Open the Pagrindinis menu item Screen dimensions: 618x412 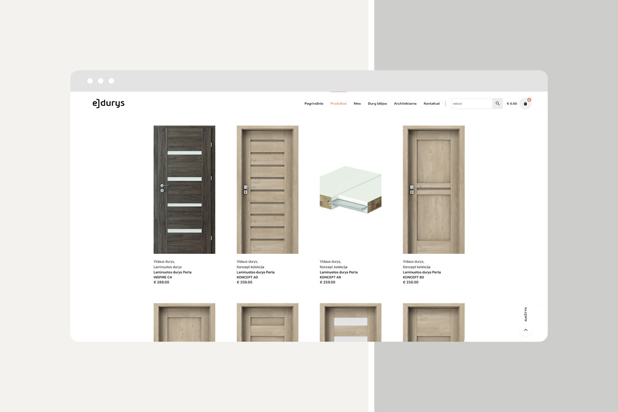point(314,104)
